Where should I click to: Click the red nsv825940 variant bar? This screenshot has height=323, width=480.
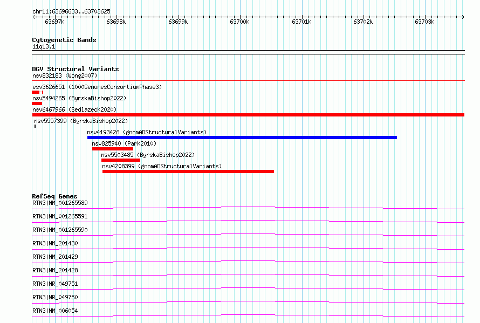click(x=113, y=149)
